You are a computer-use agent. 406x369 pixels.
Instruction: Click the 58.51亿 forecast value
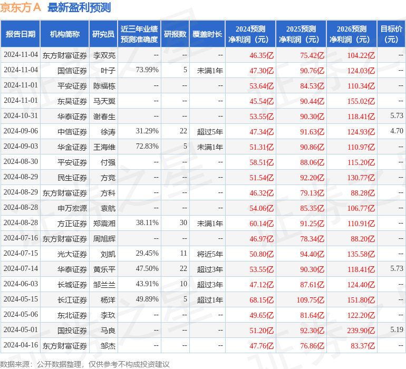pyautogui.click(x=262, y=162)
